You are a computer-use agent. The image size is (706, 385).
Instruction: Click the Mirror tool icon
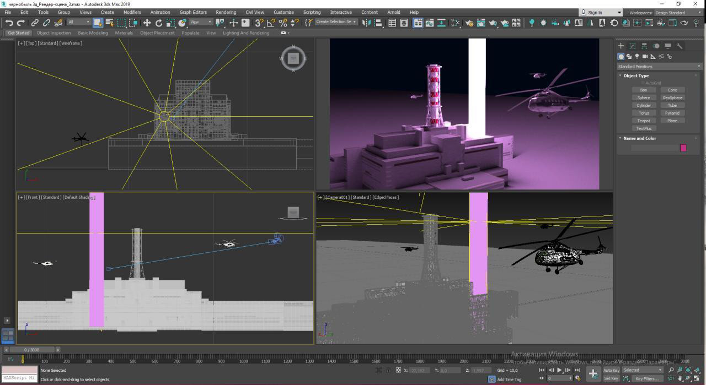pyautogui.click(x=366, y=23)
